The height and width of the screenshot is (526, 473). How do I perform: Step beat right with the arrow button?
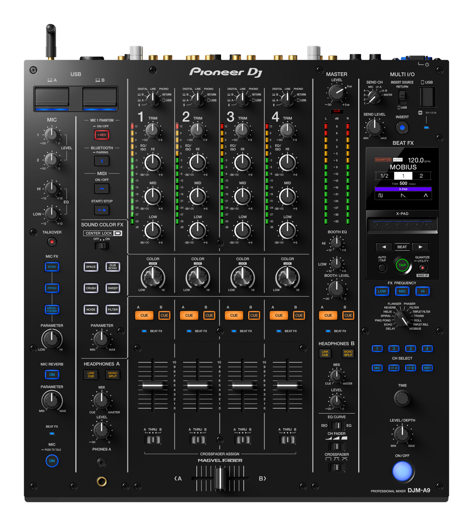pos(421,247)
